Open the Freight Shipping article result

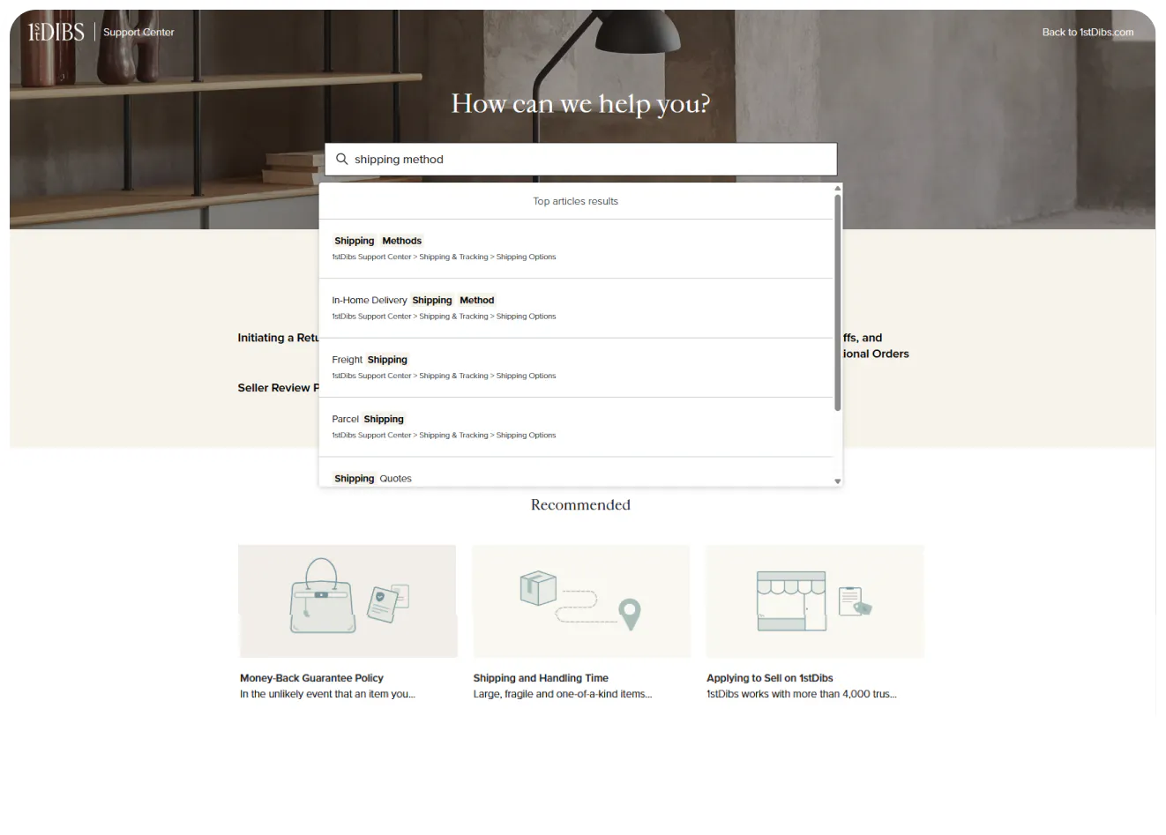575,368
